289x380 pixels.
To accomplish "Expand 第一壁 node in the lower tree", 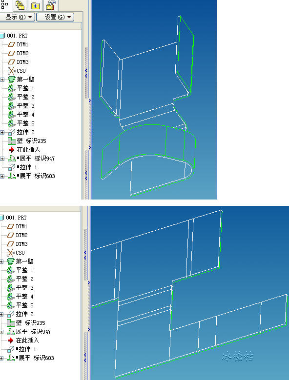I will pos(1,261).
